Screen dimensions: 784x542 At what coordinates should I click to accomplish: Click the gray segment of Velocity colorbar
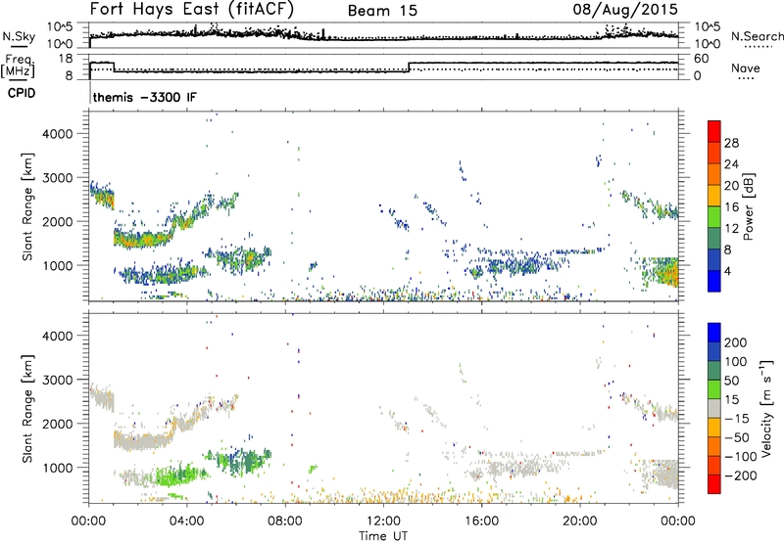pos(714,409)
